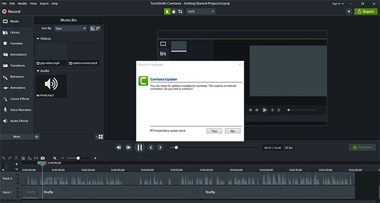Click the Record button

pyautogui.click(x=11, y=11)
